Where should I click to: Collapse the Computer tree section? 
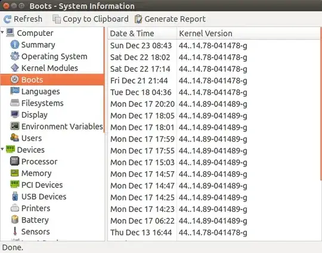click(2, 32)
